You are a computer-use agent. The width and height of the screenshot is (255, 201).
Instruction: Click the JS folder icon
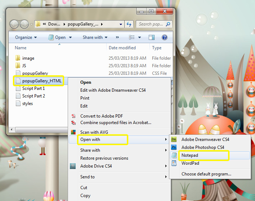[x=18, y=65]
